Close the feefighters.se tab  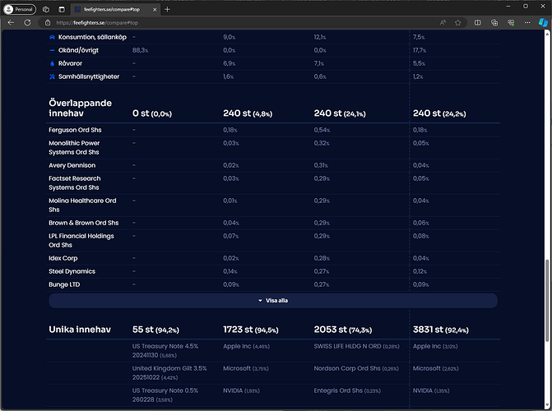tap(153, 8)
